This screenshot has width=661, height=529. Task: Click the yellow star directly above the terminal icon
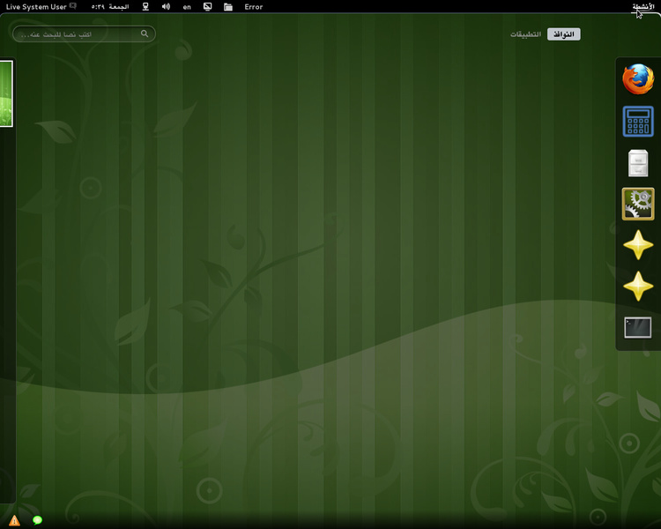638,286
